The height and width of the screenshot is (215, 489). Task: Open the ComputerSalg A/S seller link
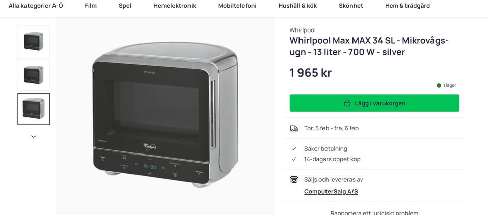(331, 191)
